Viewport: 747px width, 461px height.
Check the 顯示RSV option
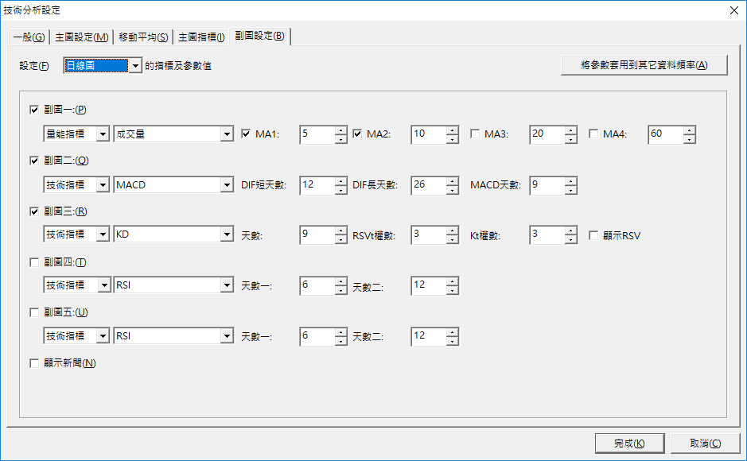point(593,235)
